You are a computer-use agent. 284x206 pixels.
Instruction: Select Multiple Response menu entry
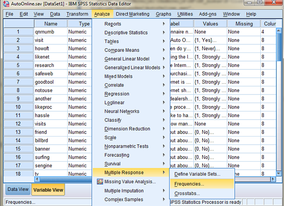click(131, 172)
